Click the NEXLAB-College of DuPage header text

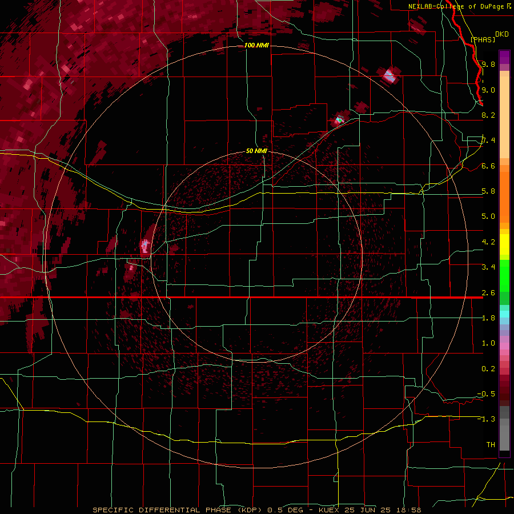(460, 6)
